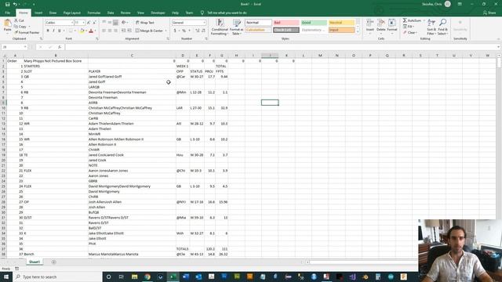Toggle bold formatting
The width and height of the screenshot is (502, 282).
[x=48, y=31]
